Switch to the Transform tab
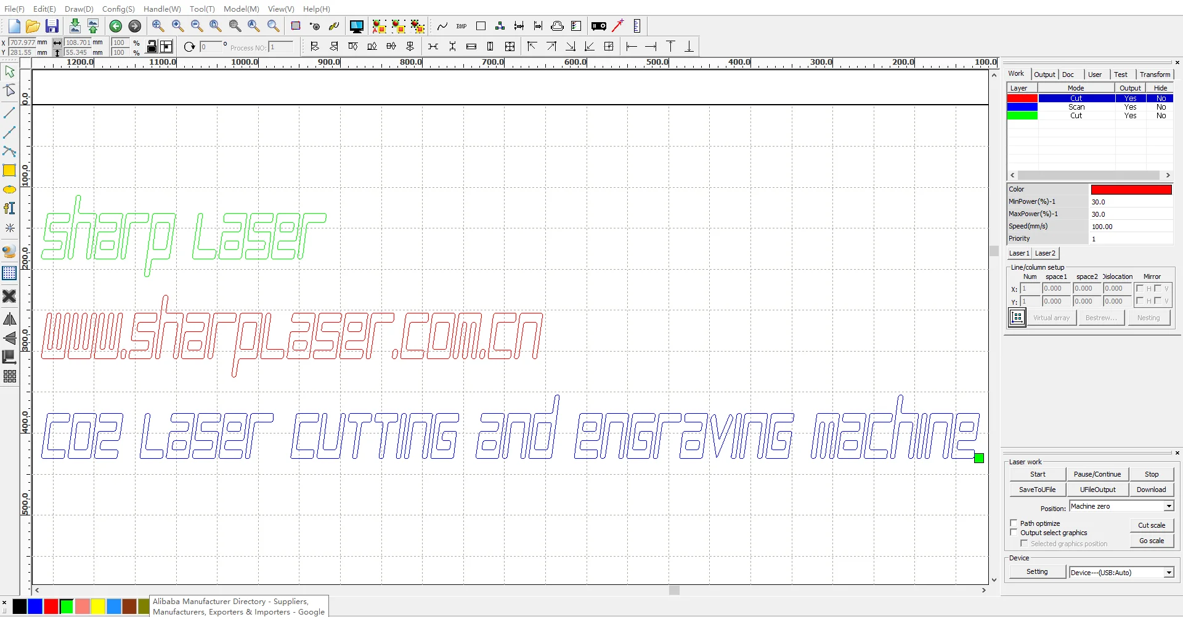The width and height of the screenshot is (1183, 617). point(1154,75)
